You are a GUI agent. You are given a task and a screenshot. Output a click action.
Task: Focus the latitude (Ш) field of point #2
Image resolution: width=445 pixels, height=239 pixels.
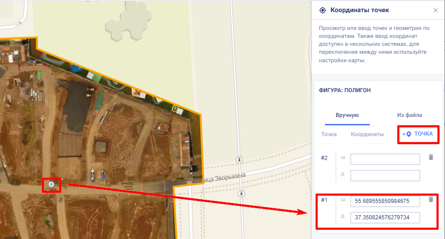(x=385, y=159)
